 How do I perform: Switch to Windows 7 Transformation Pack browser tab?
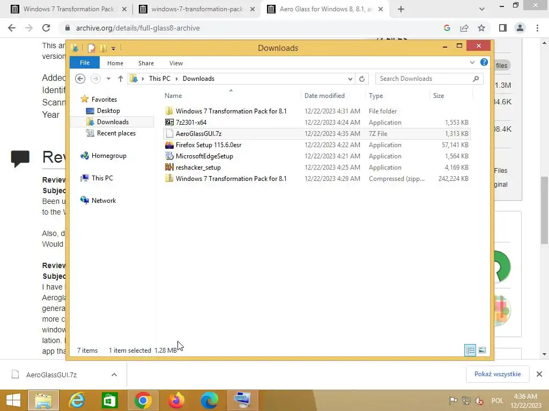(x=68, y=9)
